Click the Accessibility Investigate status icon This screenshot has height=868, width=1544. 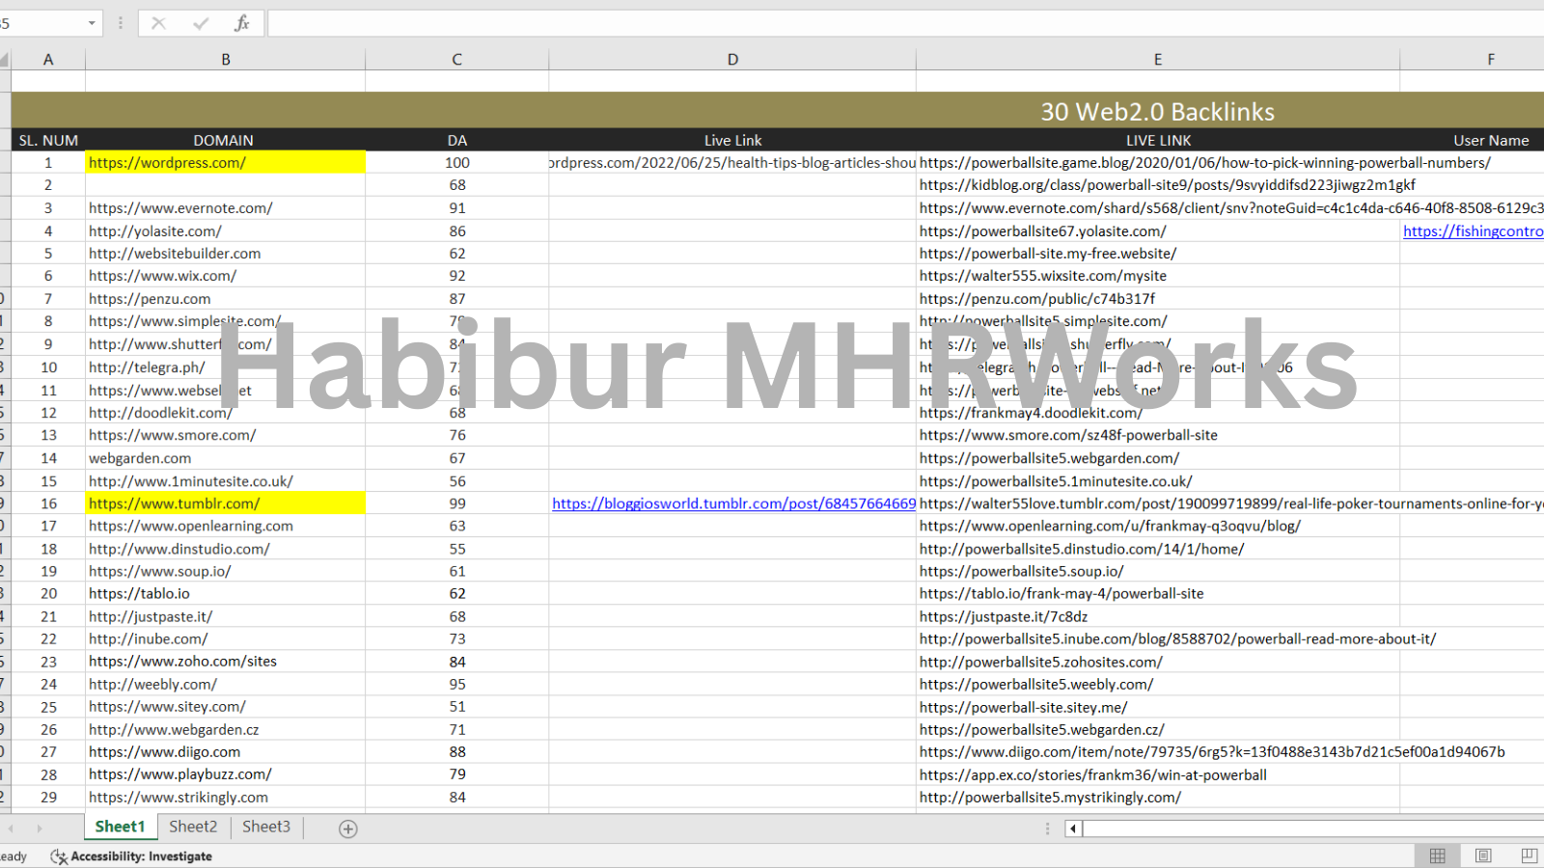(x=59, y=856)
